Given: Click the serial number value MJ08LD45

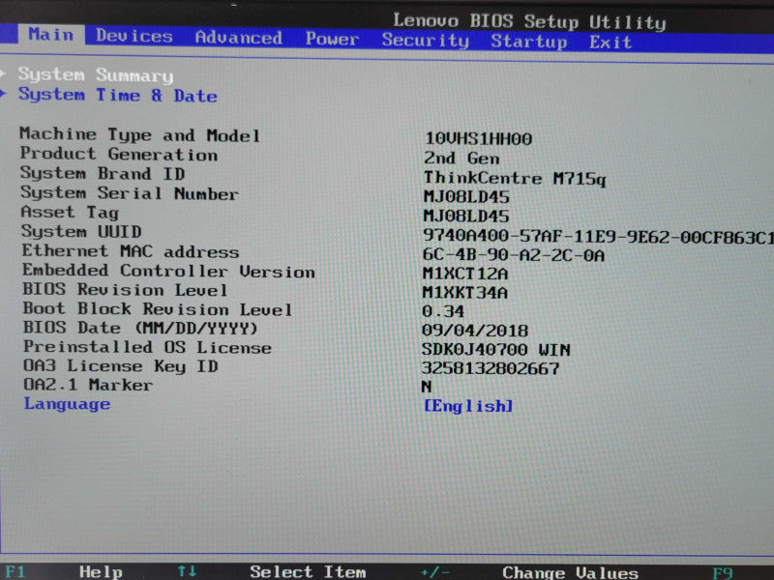Looking at the screenshot, I should click(466, 197).
